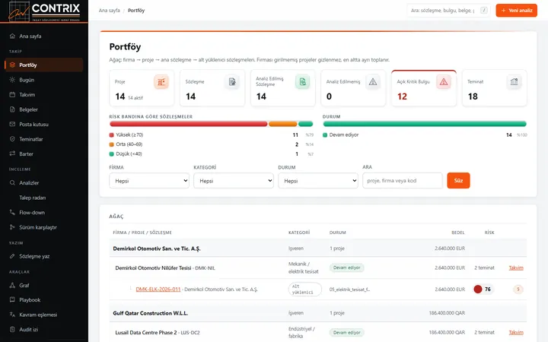548x342 pixels.
Task: Open Audit izi icon
Action: coord(12,329)
